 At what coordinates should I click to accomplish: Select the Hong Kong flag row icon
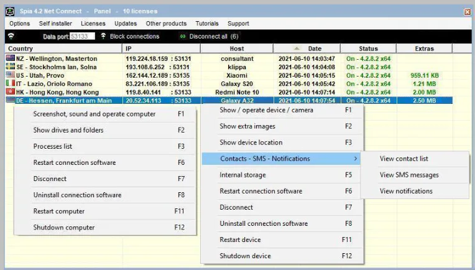(11, 92)
